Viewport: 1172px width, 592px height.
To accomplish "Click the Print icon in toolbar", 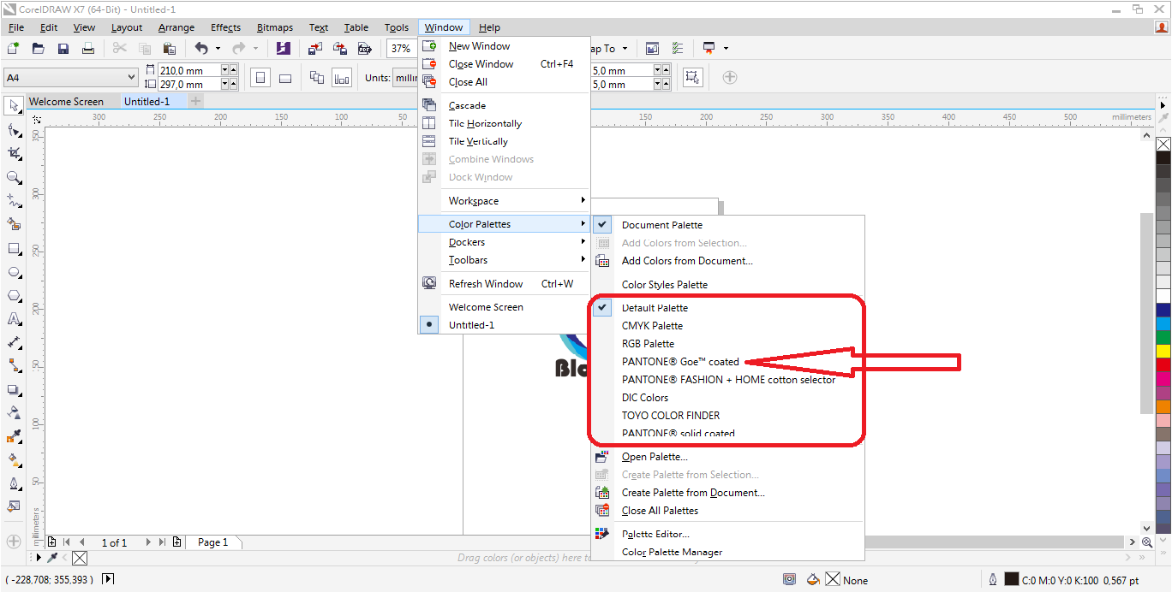I will tap(87, 49).
